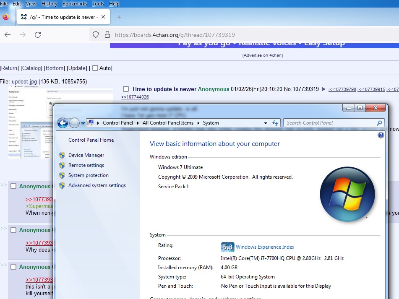Click the tracking protection shield icon
This screenshot has width=399, height=299.
click(96, 34)
